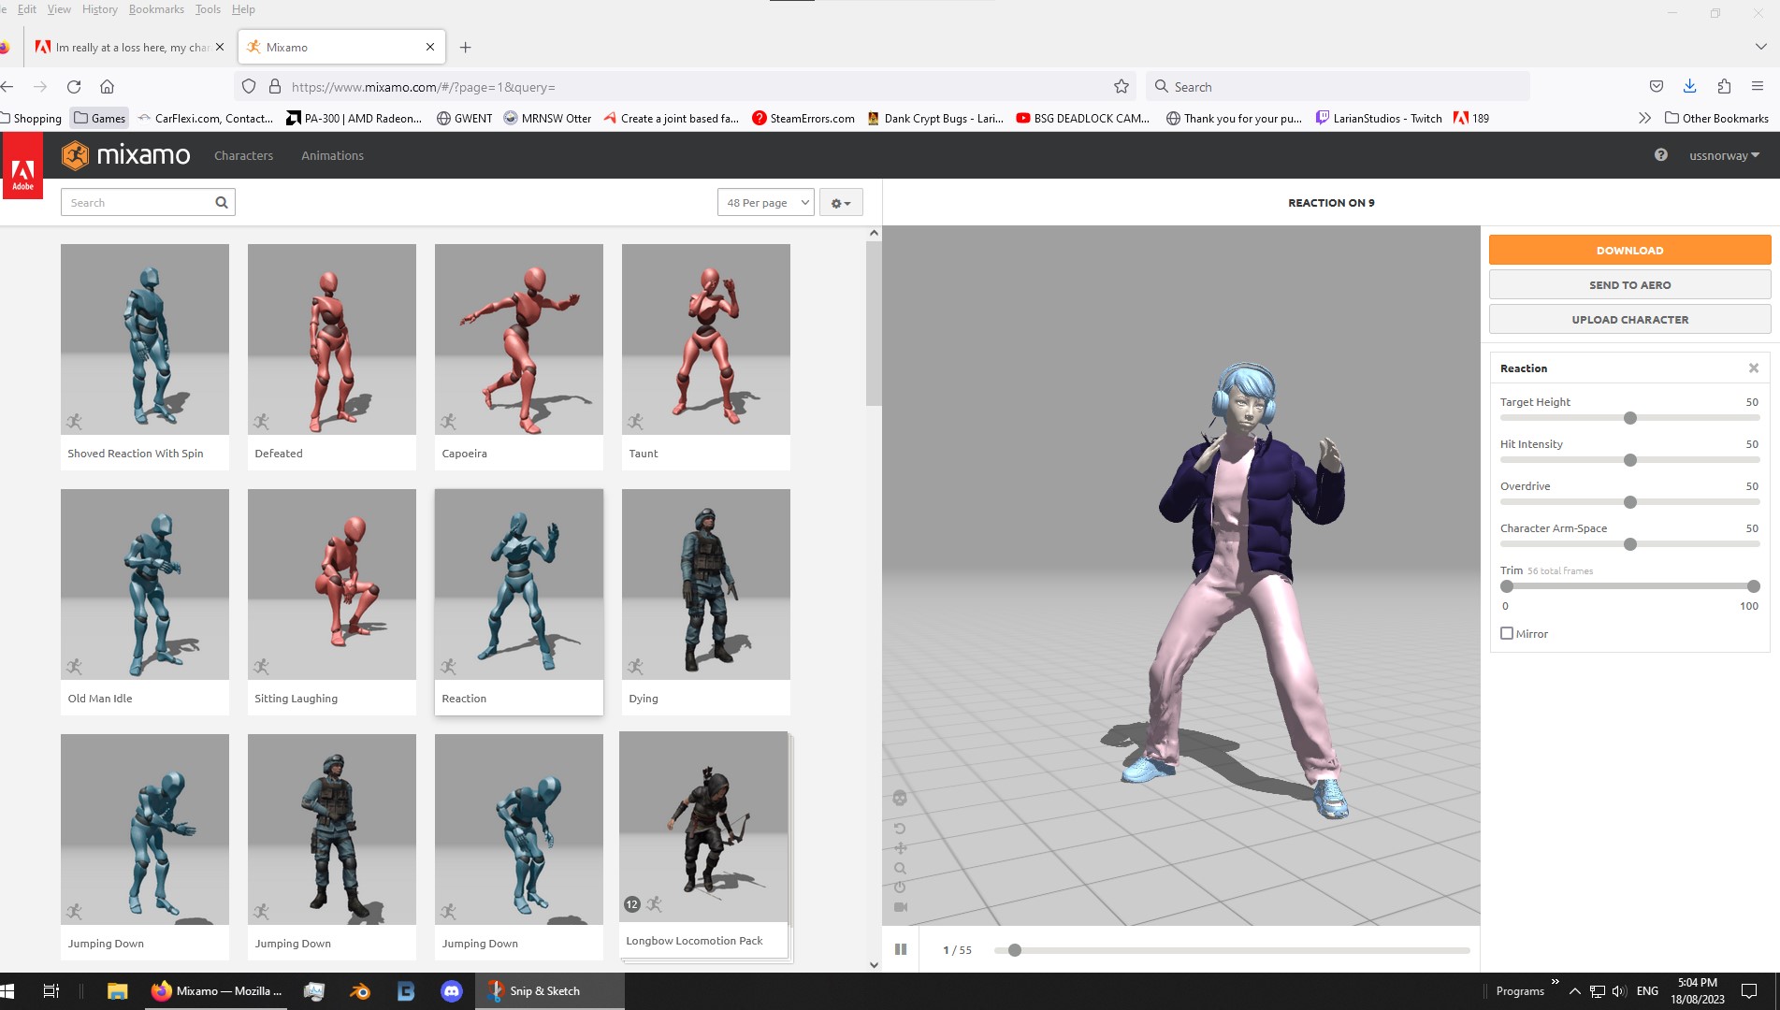
Task: Switch to the Characters tab
Action: coord(243,155)
